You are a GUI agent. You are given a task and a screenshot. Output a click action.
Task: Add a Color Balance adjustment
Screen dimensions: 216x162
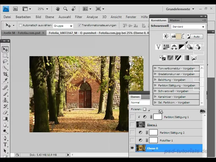click(x=174, y=47)
